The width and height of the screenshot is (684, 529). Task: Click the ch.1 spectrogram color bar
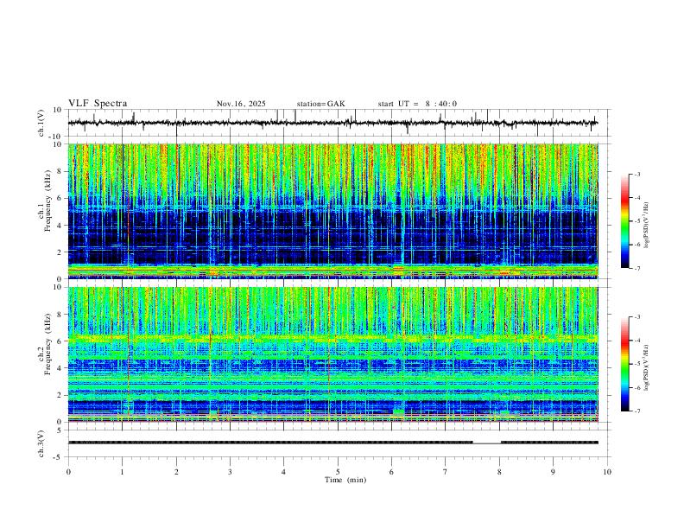[x=624, y=221]
